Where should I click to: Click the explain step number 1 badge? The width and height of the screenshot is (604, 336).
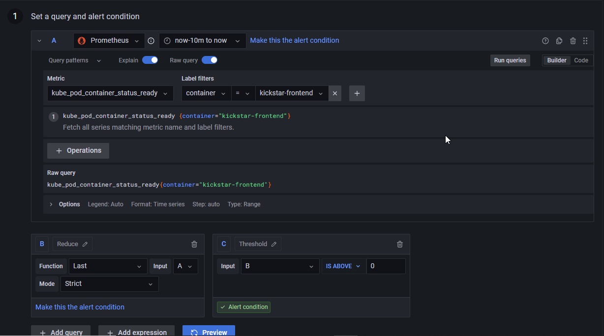point(54,117)
